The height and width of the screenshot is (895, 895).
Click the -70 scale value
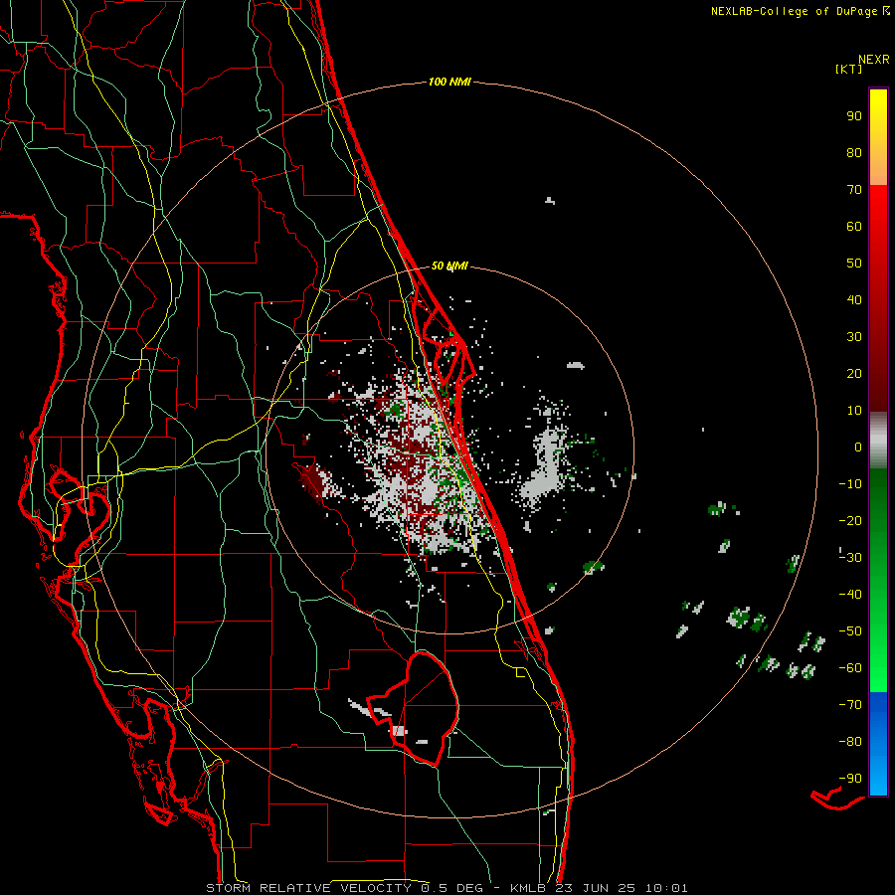(850, 704)
